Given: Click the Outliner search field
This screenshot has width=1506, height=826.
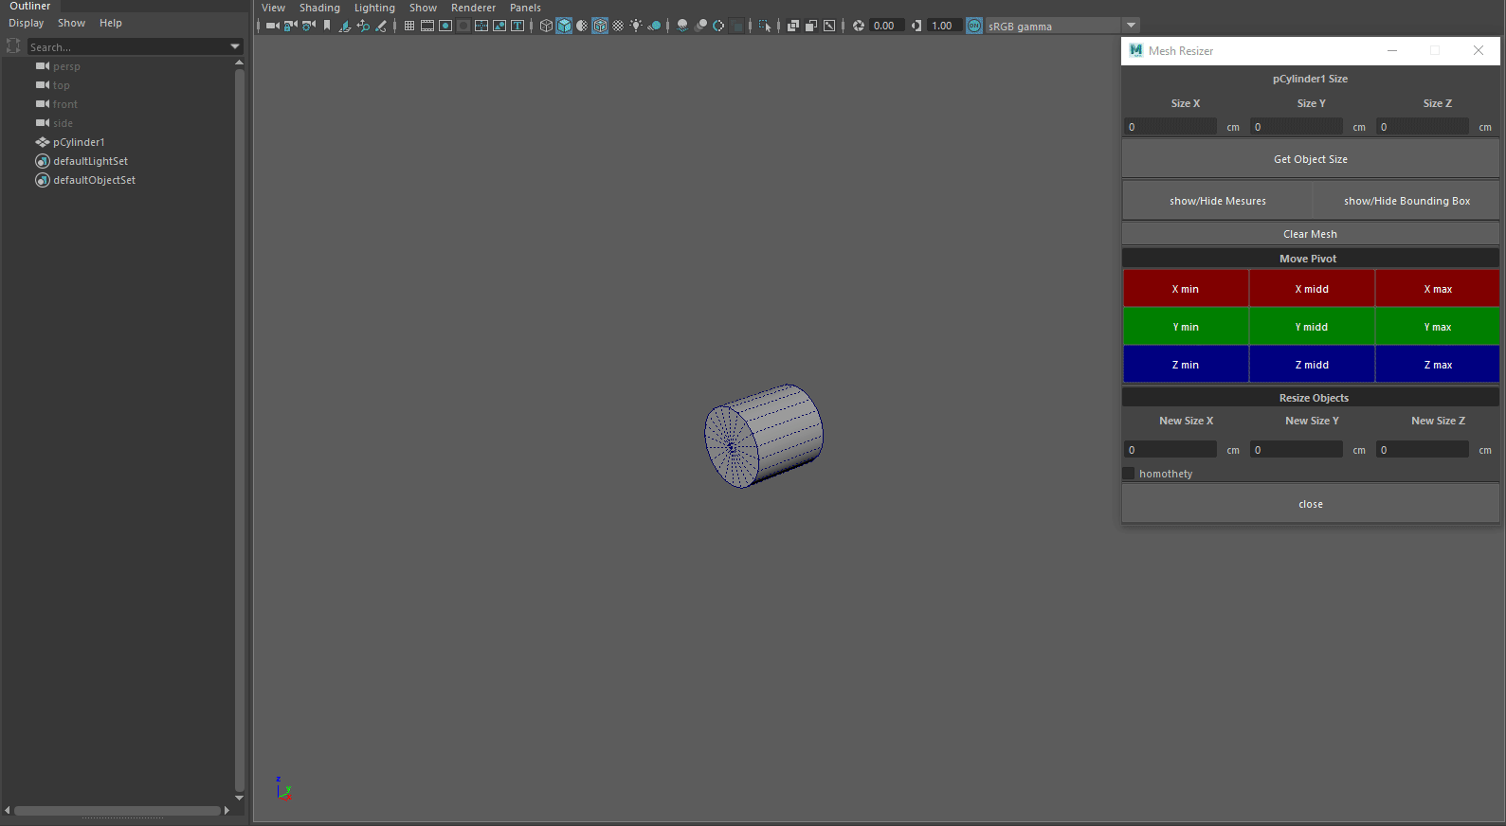Looking at the screenshot, I should [x=128, y=46].
